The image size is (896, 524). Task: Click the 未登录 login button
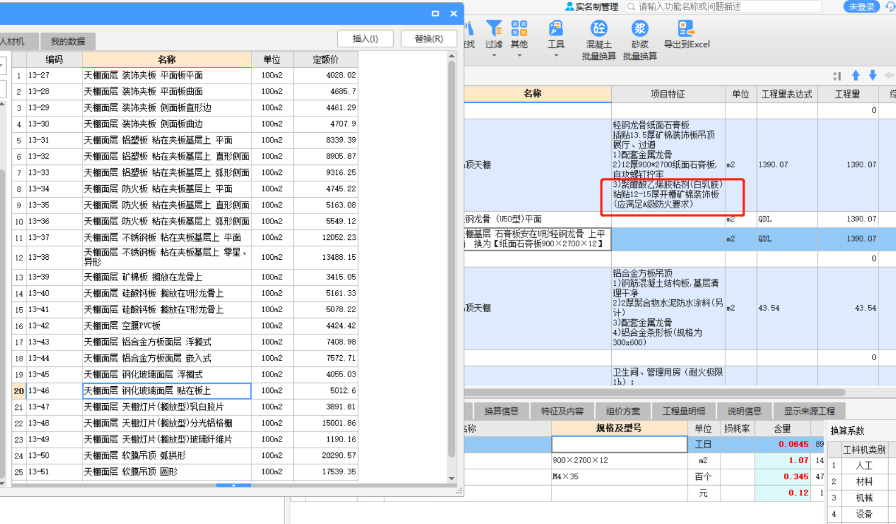pyautogui.click(x=862, y=6)
